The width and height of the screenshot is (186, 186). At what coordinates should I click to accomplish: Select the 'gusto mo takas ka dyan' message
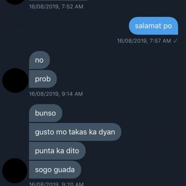pyautogui.click(x=75, y=132)
